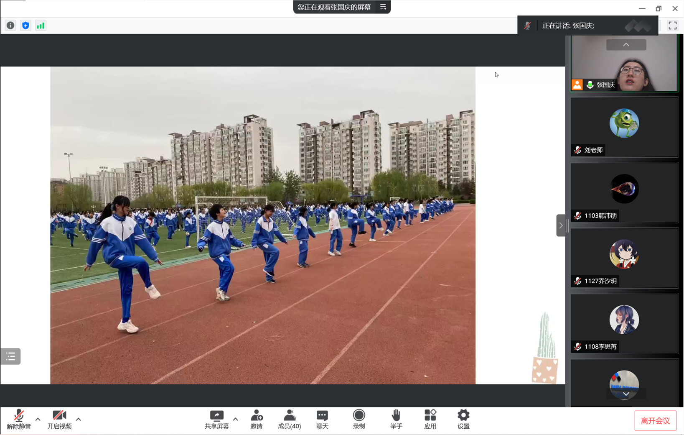Expand audio options arrow beside 解除静音
Viewport: 684px width, 435px height.
(x=38, y=419)
